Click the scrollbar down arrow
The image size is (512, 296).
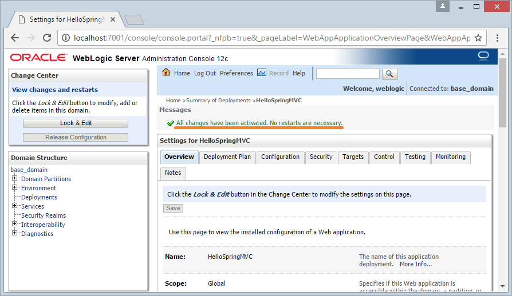point(502,286)
